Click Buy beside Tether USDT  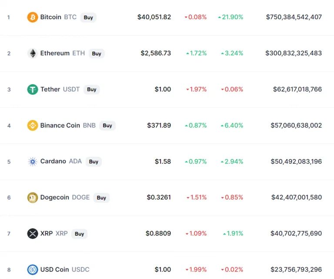[x=92, y=90]
